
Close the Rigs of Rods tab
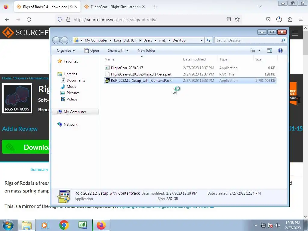click(x=76, y=7)
